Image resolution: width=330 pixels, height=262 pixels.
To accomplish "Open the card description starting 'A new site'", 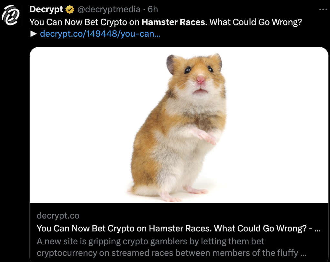I will 171,247.
